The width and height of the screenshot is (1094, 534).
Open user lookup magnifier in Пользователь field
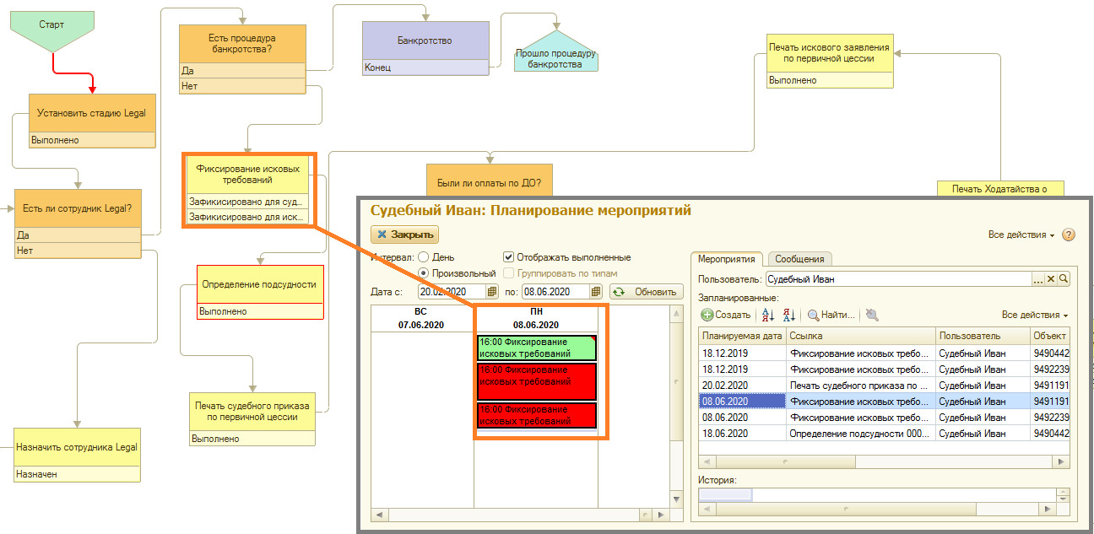pos(1064,278)
